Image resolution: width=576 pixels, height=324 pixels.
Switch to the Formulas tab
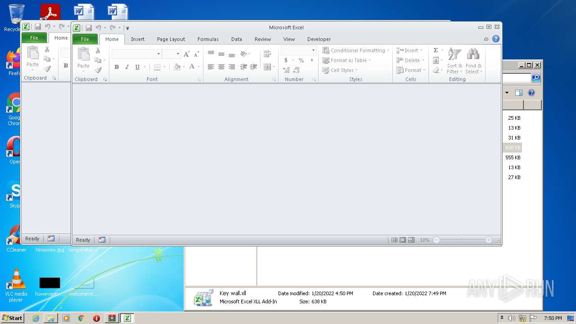point(208,39)
